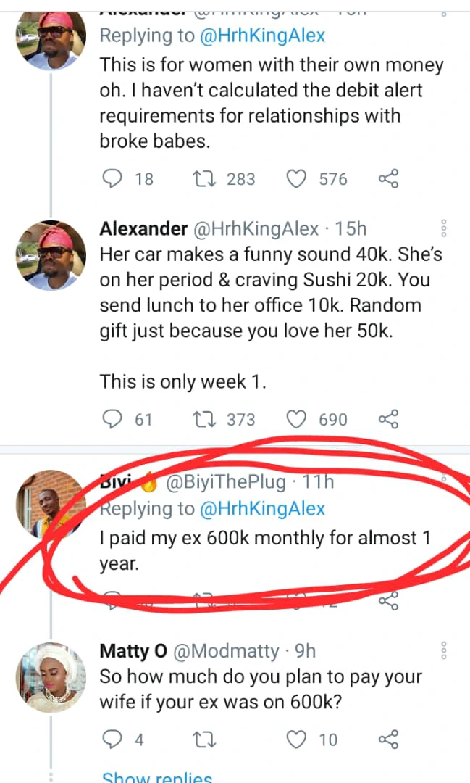Like the tweet with 690 likes
The width and height of the screenshot is (470, 783).
296,419
